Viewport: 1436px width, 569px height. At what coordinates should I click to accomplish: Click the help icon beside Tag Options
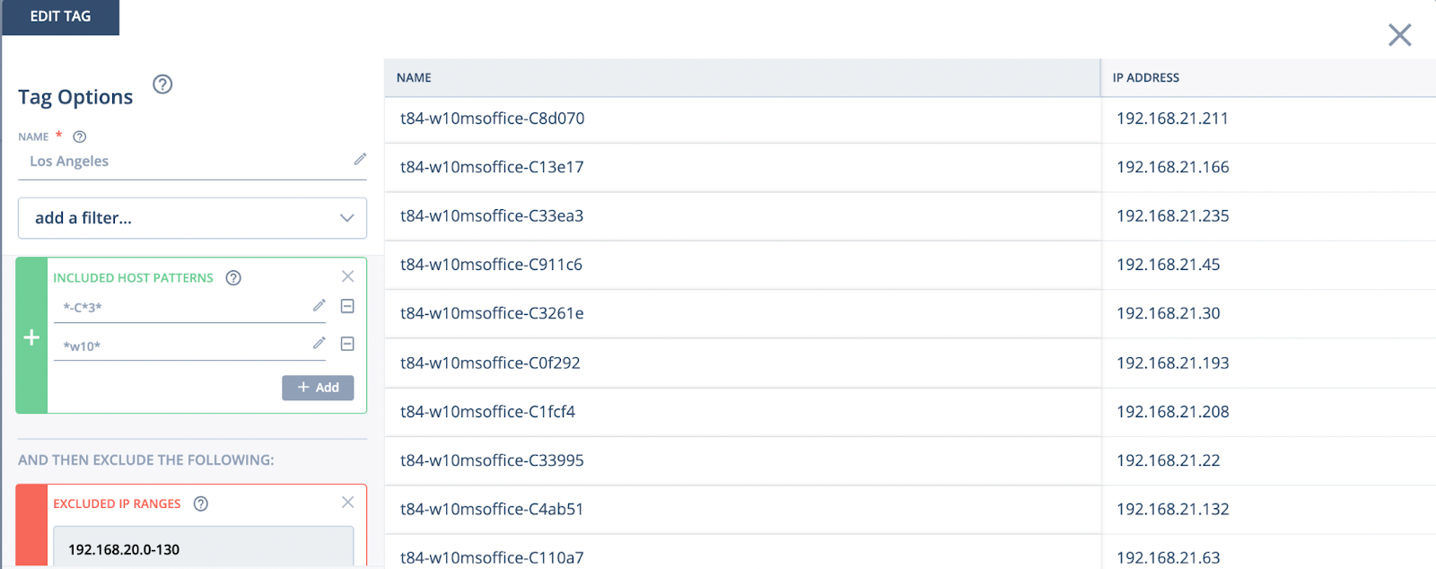[x=162, y=84]
